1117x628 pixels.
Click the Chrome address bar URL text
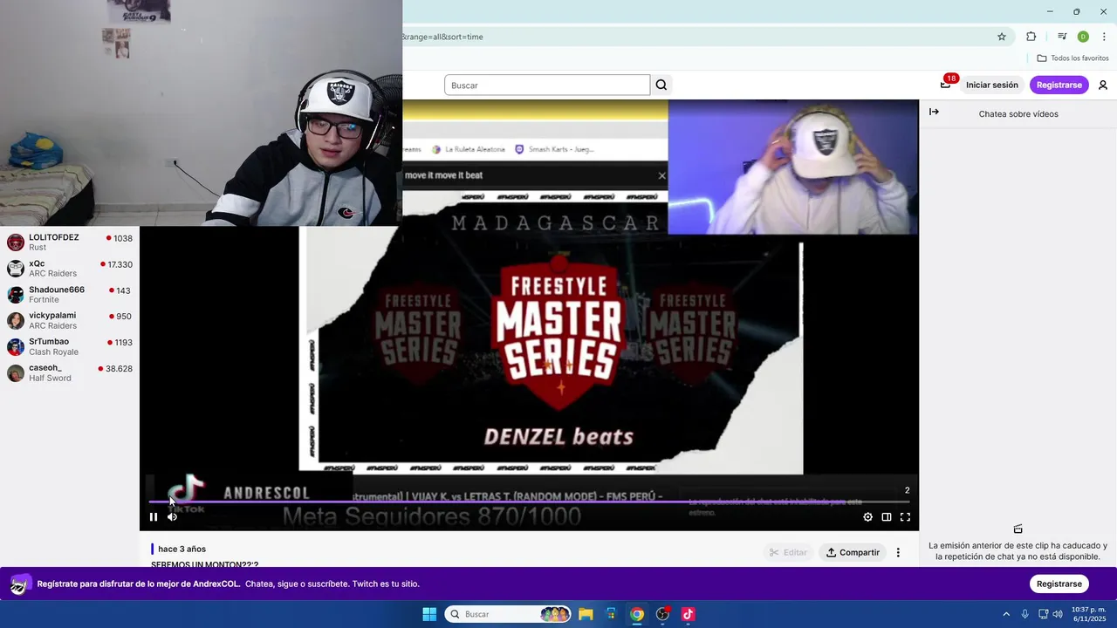pyautogui.click(x=442, y=37)
